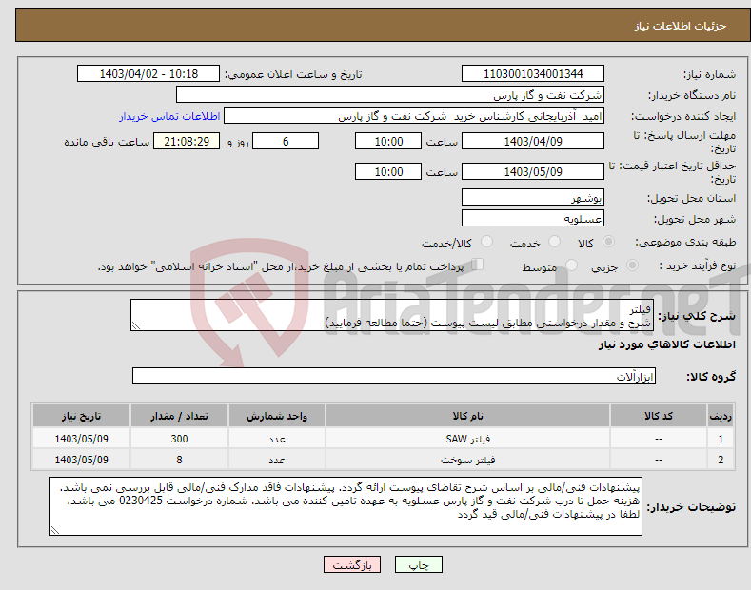Click the quantity cell showing 300
The image size is (751, 590).
(179, 439)
